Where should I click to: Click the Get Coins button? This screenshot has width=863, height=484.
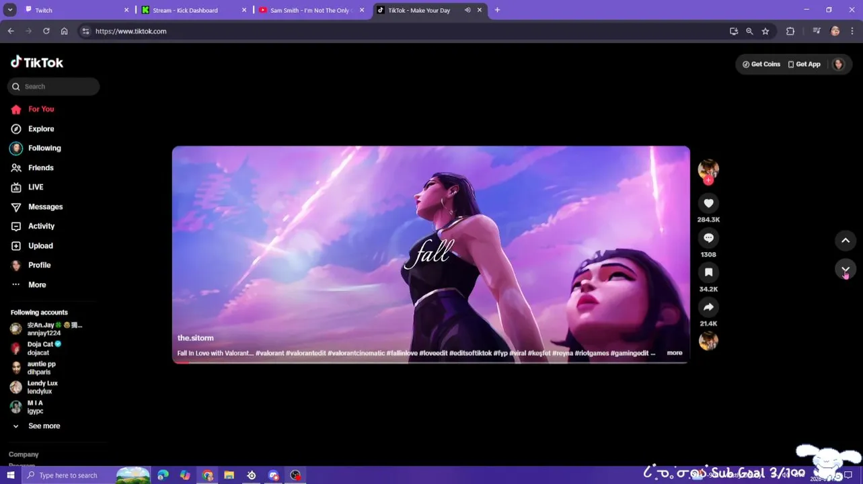761,64
